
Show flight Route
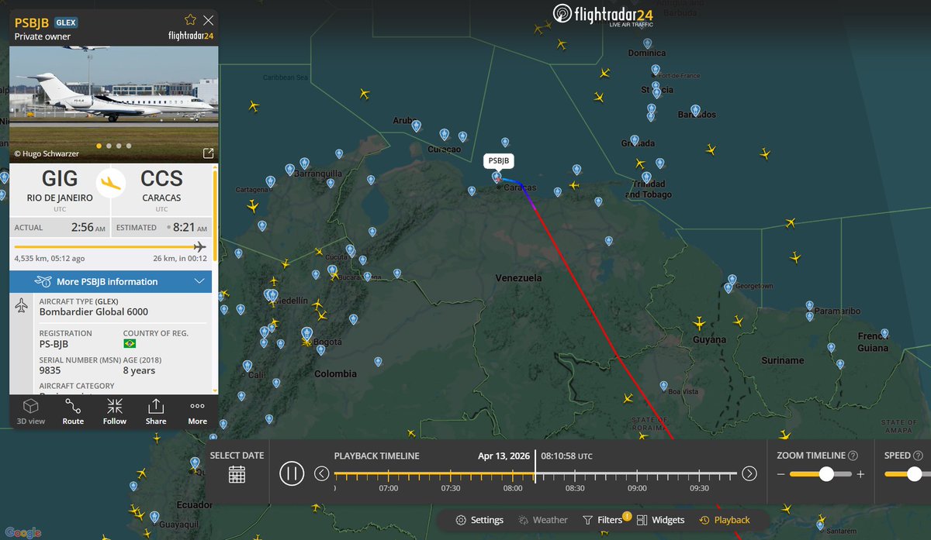73,411
